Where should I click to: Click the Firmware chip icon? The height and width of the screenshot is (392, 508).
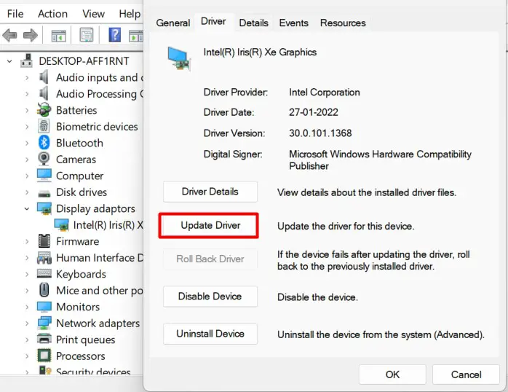click(44, 241)
